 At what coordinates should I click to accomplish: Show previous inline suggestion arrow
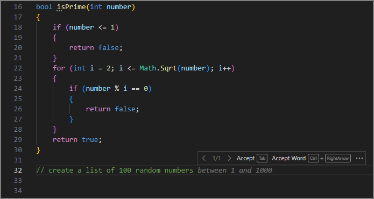pos(204,158)
